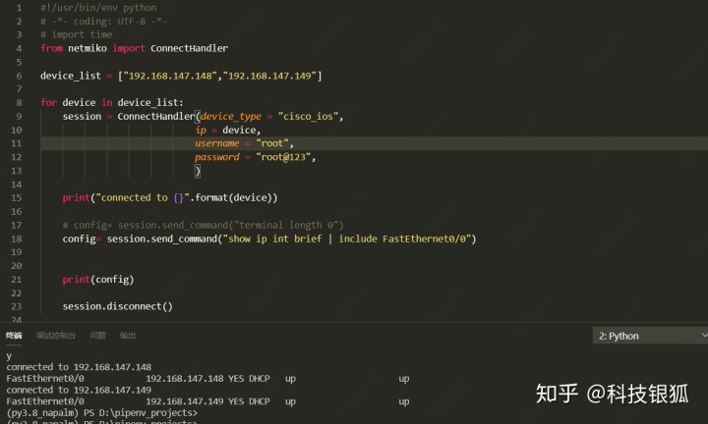Open the 问题 problems tab
Image resolution: width=708 pixels, height=424 pixels.
[x=97, y=336]
